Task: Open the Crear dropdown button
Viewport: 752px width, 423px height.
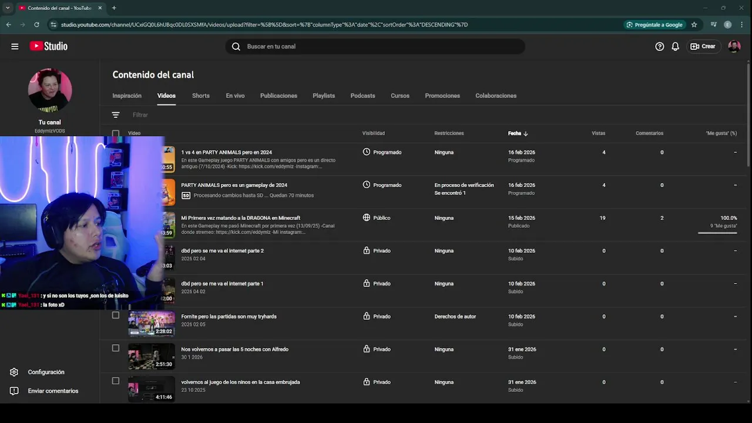Action: click(703, 46)
